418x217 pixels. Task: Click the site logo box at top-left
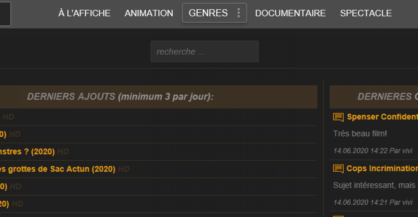pyautogui.click(x=5, y=14)
